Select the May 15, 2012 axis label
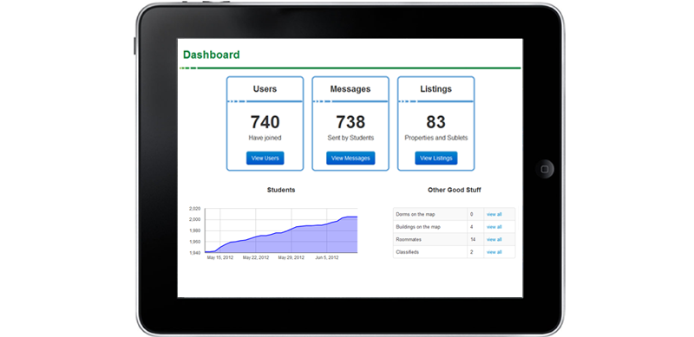The image size is (694, 337). (x=220, y=257)
